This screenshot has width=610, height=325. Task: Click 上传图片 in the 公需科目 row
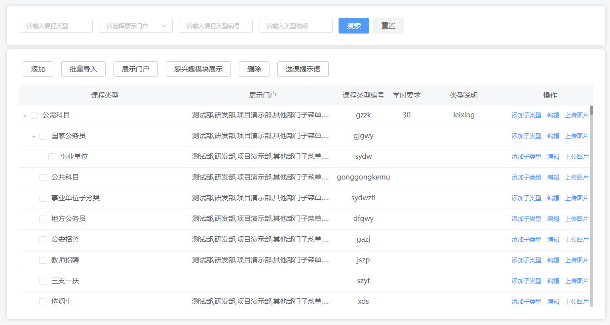click(577, 115)
